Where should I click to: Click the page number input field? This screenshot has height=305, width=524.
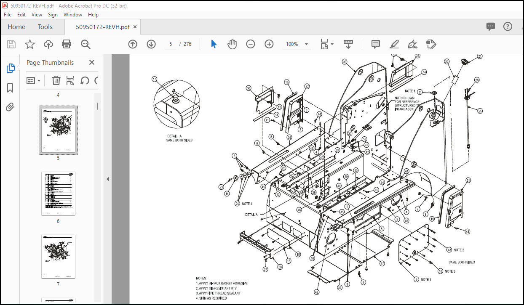click(x=171, y=44)
